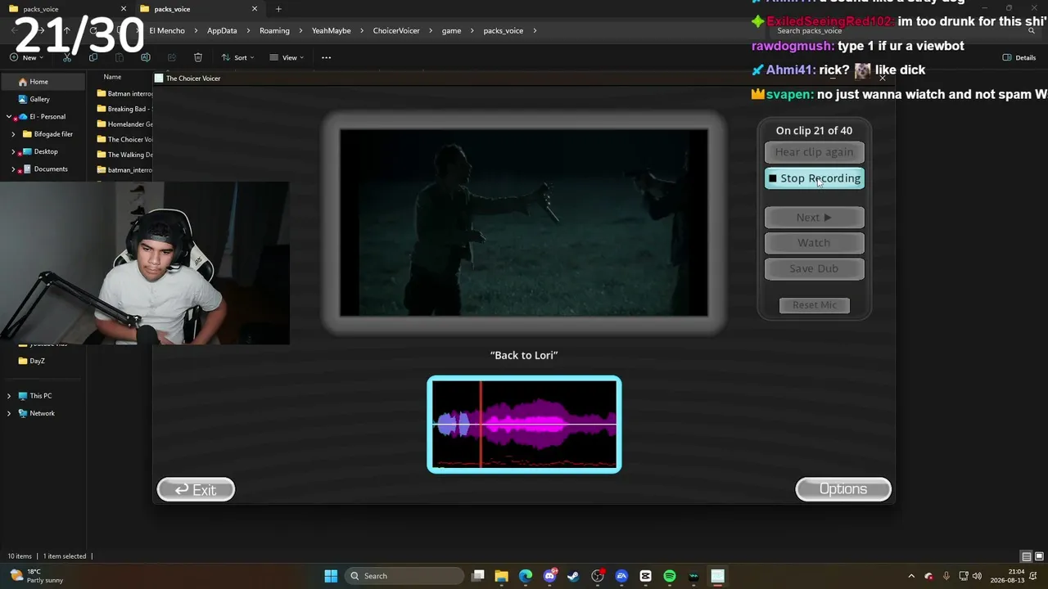This screenshot has height=589, width=1048.
Task: Click the Choicer Voicer taskbar icon
Action: [x=717, y=576]
